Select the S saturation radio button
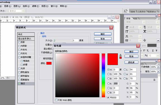The width and height of the screenshot is (161, 105). 109,74
